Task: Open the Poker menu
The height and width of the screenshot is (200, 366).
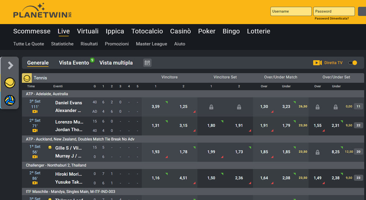Action: pos(207,31)
